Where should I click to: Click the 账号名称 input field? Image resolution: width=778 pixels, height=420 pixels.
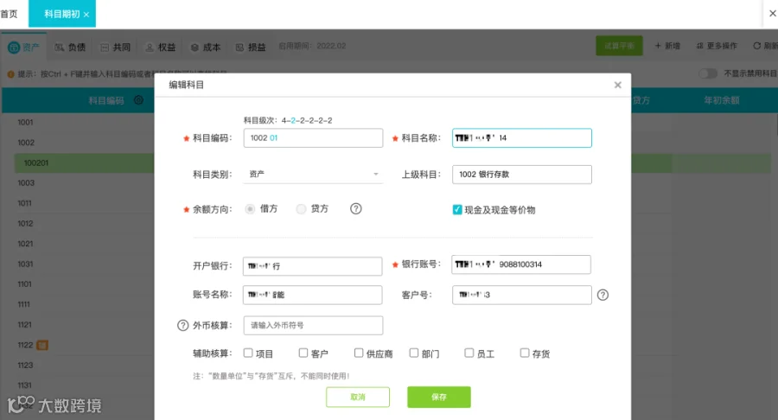313,295
